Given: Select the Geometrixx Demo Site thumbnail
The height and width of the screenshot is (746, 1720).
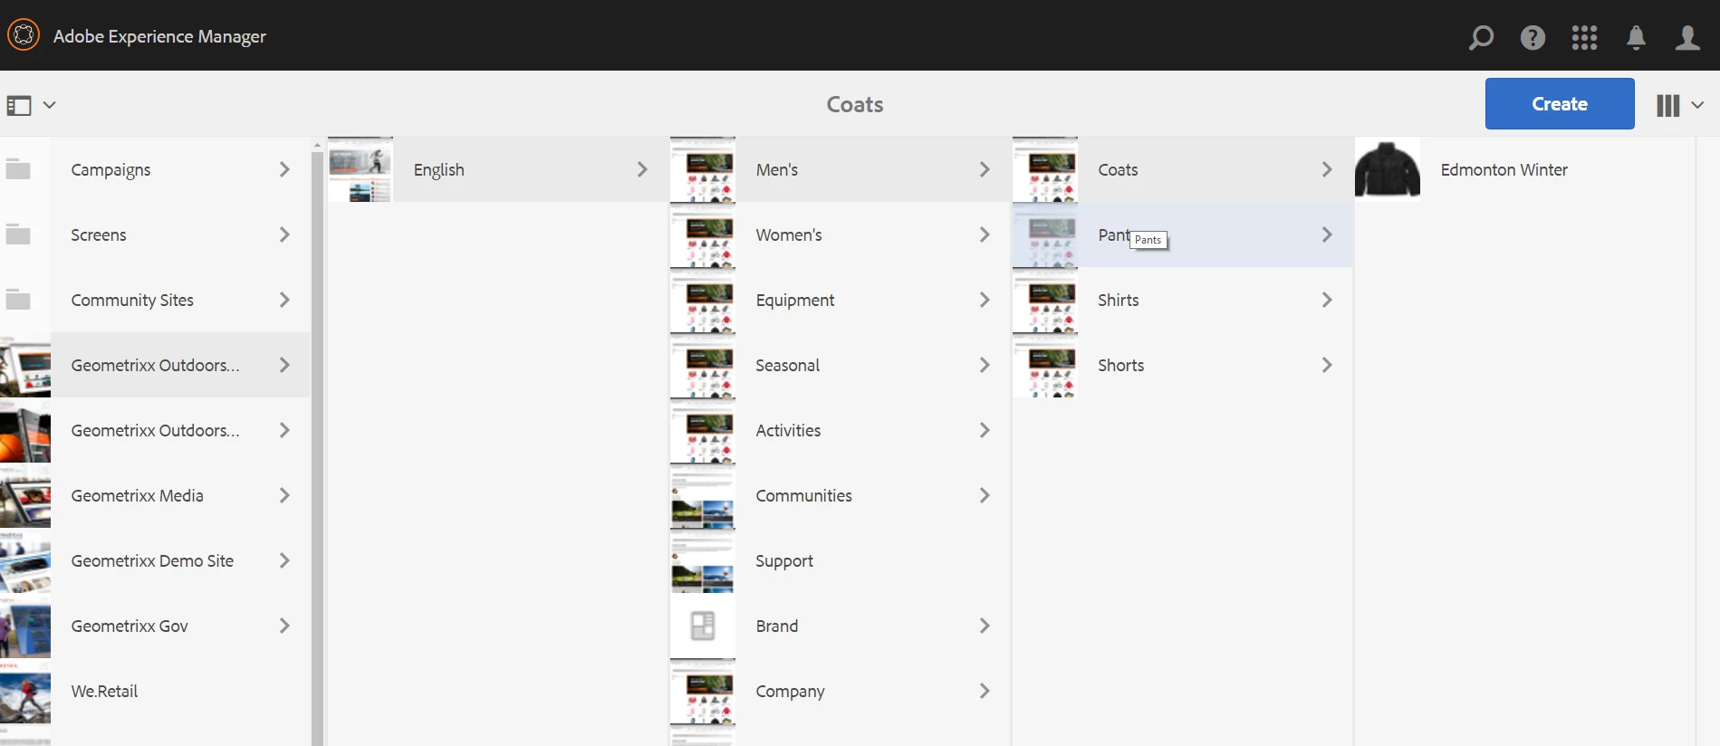Looking at the screenshot, I should (25, 560).
